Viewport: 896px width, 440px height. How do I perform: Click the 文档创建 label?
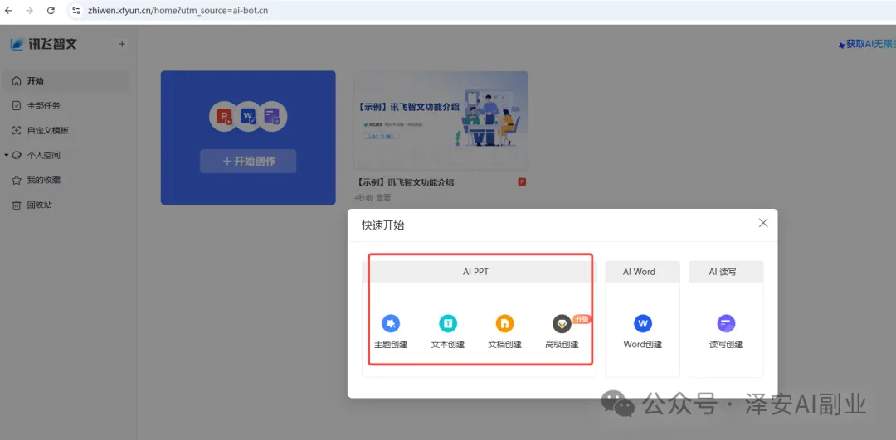pyautogui.click(x=504, y=345)
